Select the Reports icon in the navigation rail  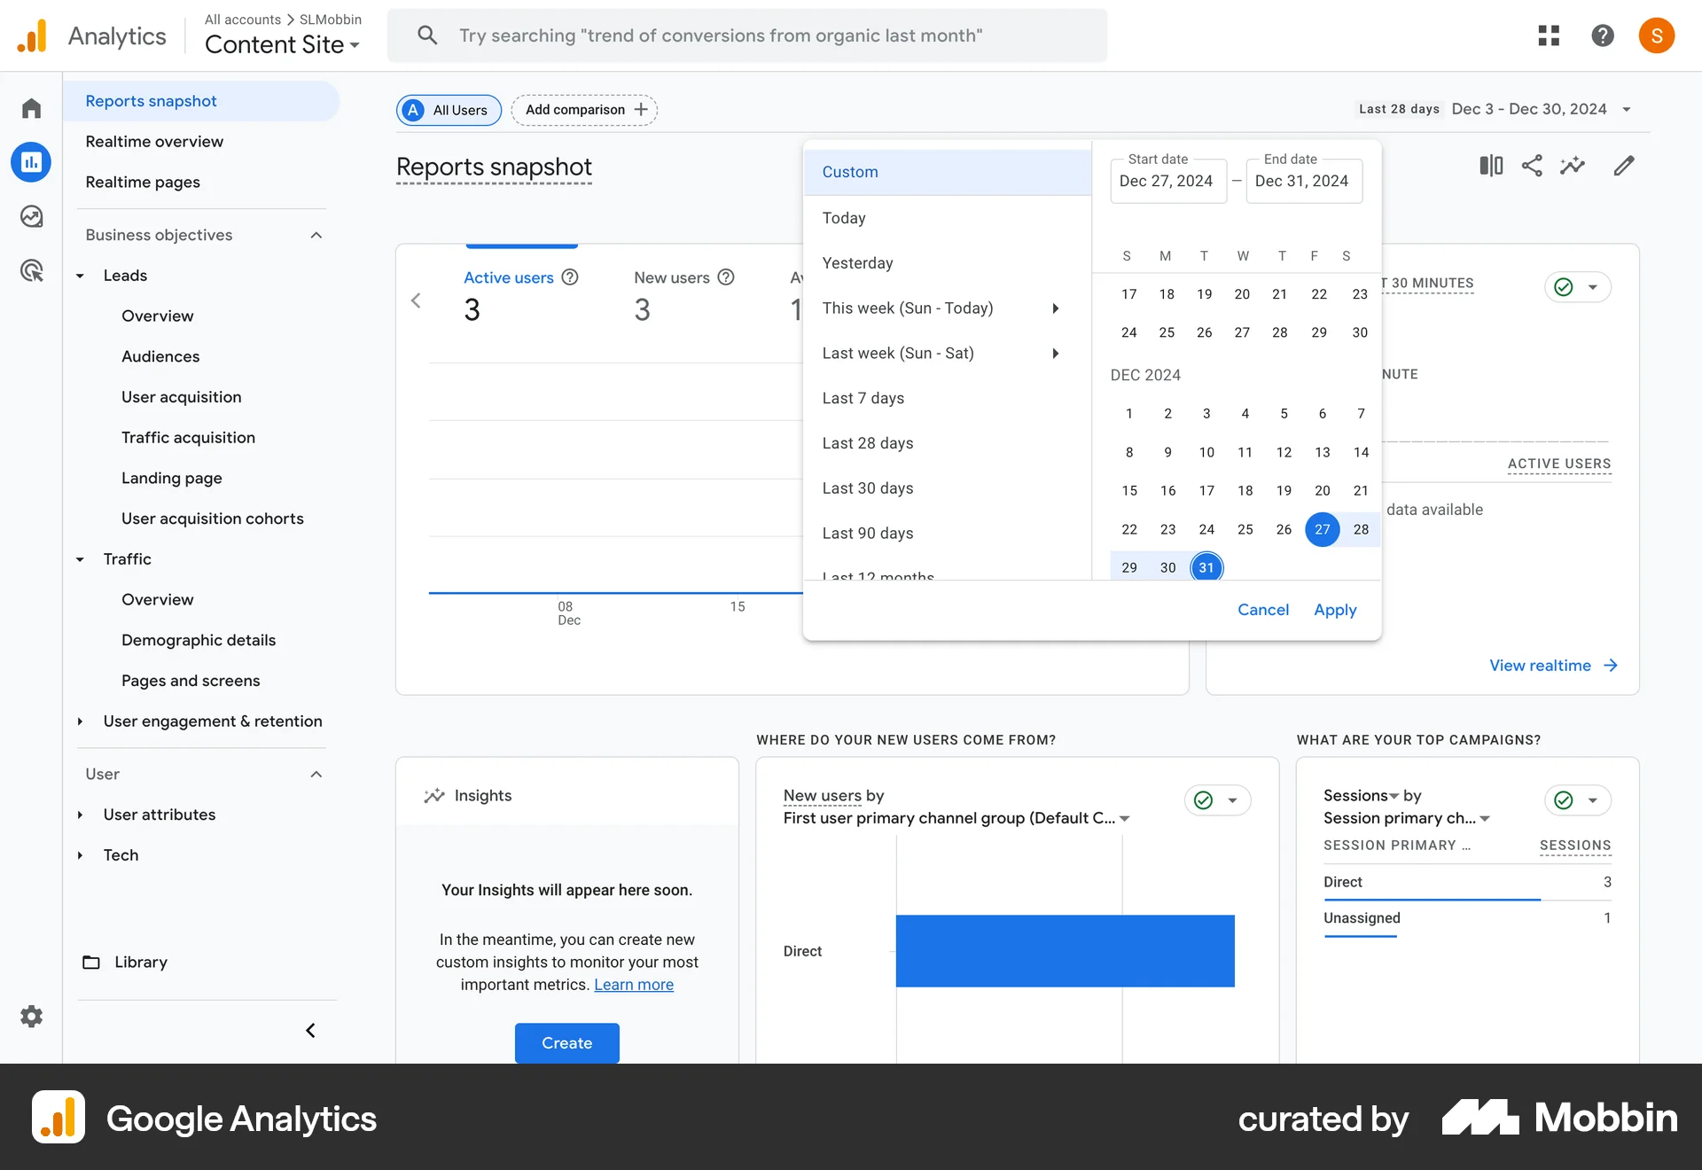coord(31,161)
